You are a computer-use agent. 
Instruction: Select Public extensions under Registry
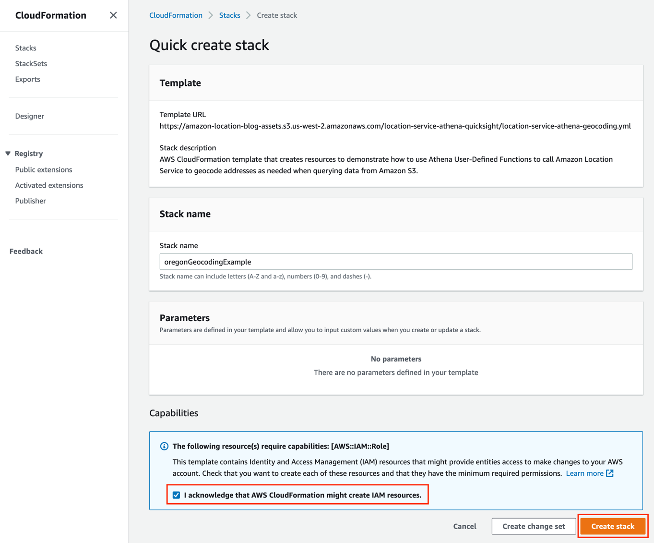[x=43, y=169]
